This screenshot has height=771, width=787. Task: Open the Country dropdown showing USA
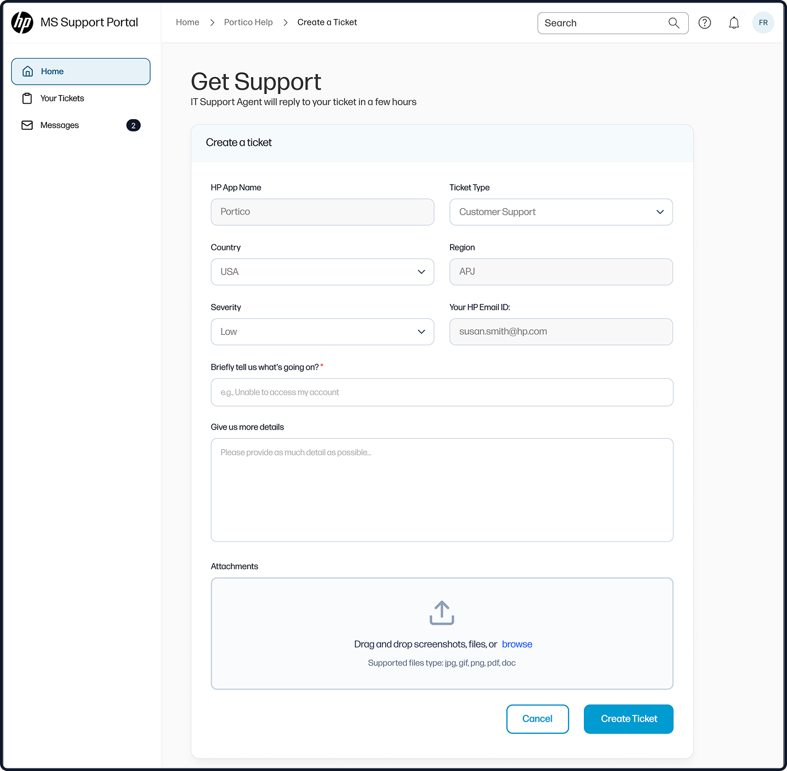point(322,272)
